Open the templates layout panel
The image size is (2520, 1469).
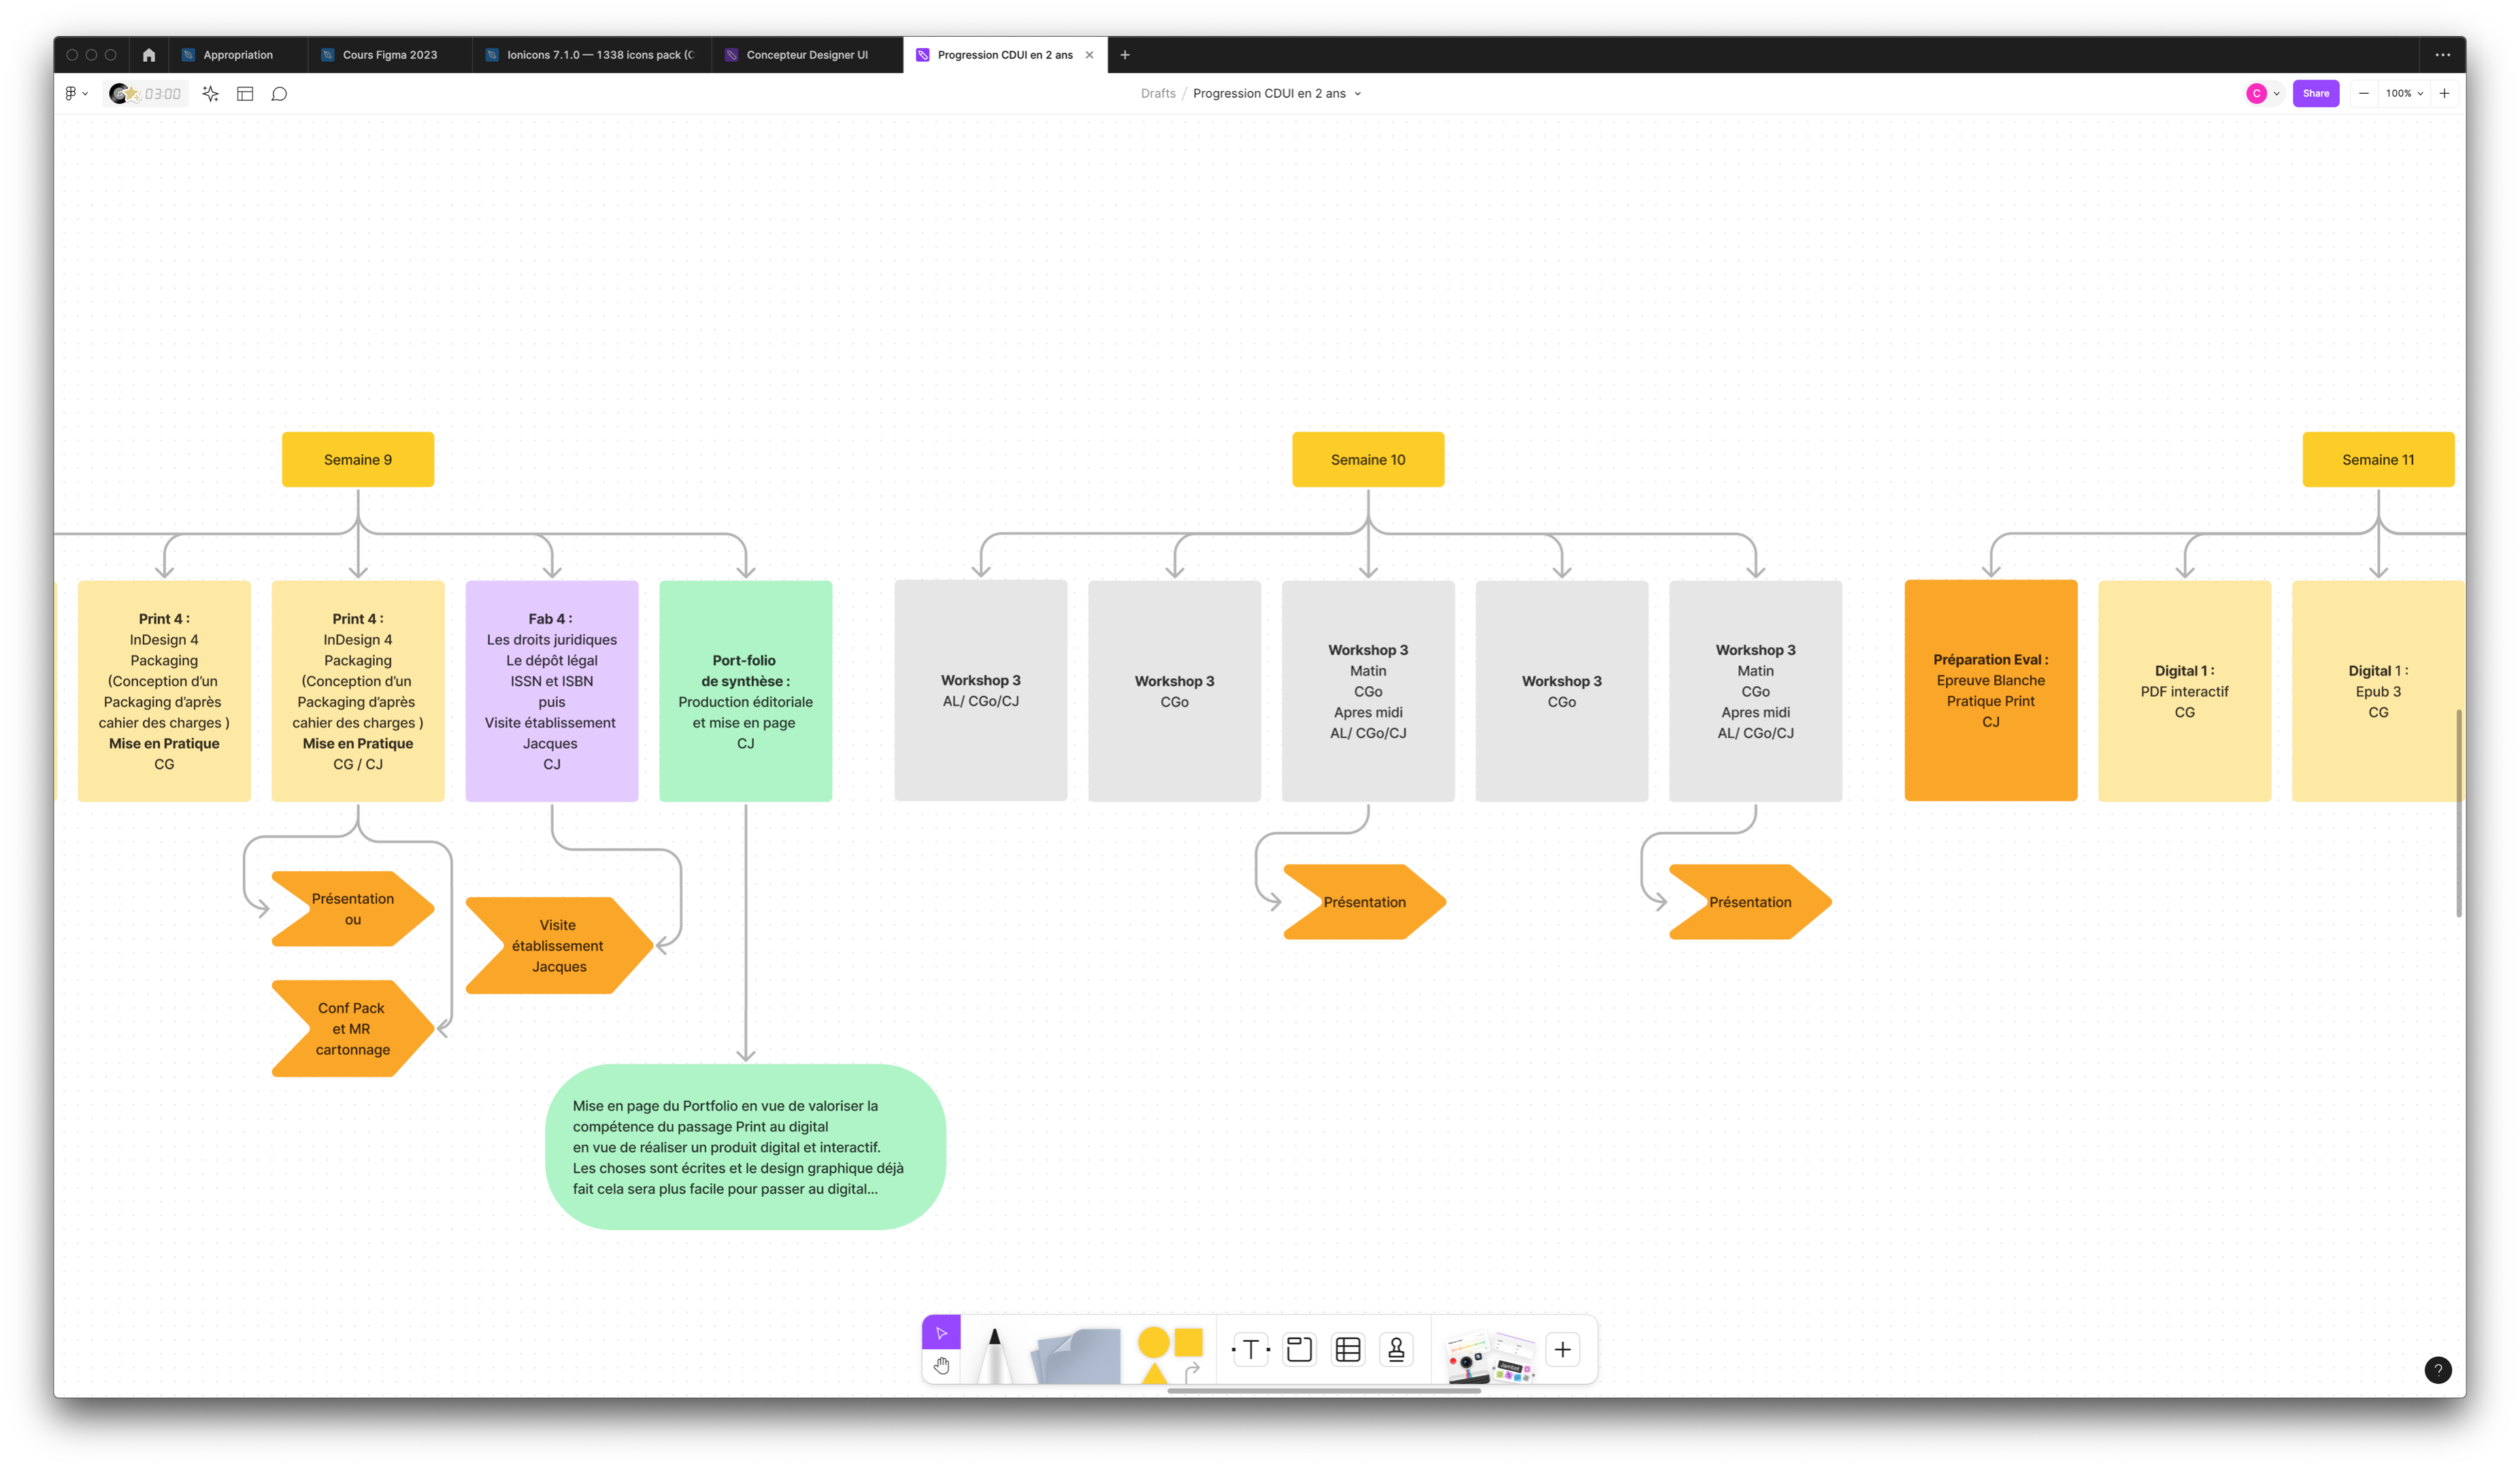click(x=245, y=94)
